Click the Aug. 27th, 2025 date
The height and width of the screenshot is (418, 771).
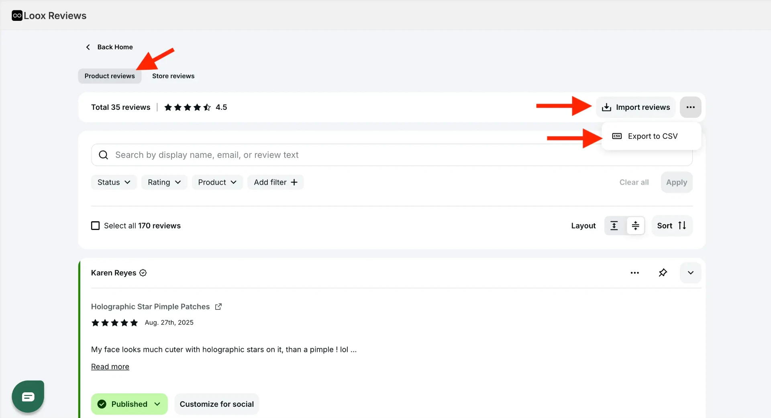pyautogui.click(x=169, y=323)
